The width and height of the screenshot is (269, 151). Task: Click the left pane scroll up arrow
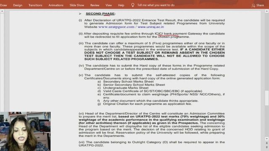(x=2, y=11)
